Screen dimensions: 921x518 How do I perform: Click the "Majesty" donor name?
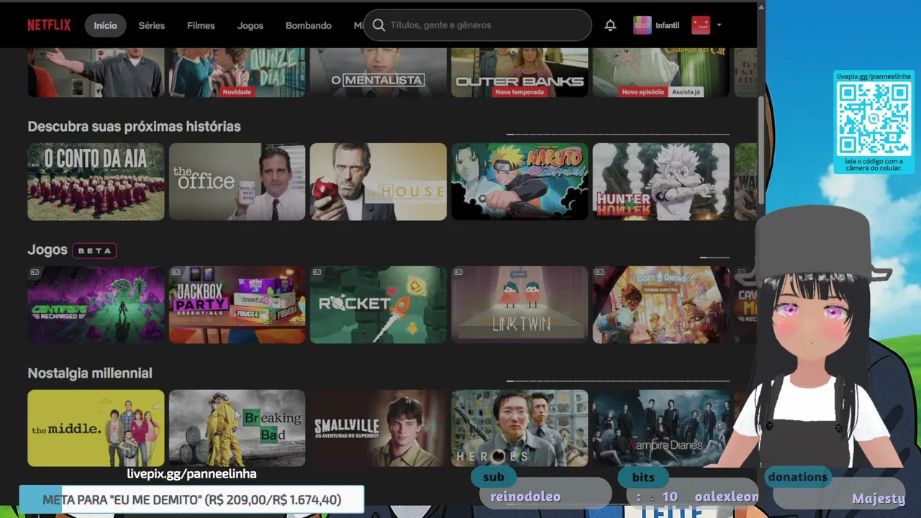879,499
